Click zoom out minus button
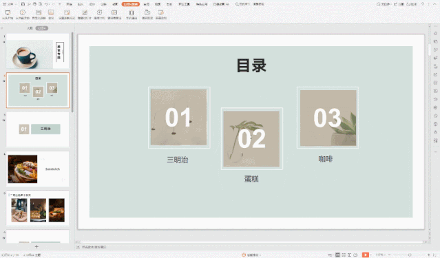The image size is (440, 258). coord(389,255)
